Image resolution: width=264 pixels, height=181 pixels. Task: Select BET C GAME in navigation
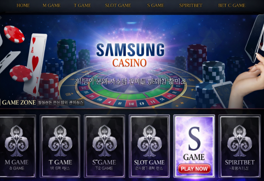[231, 6]
